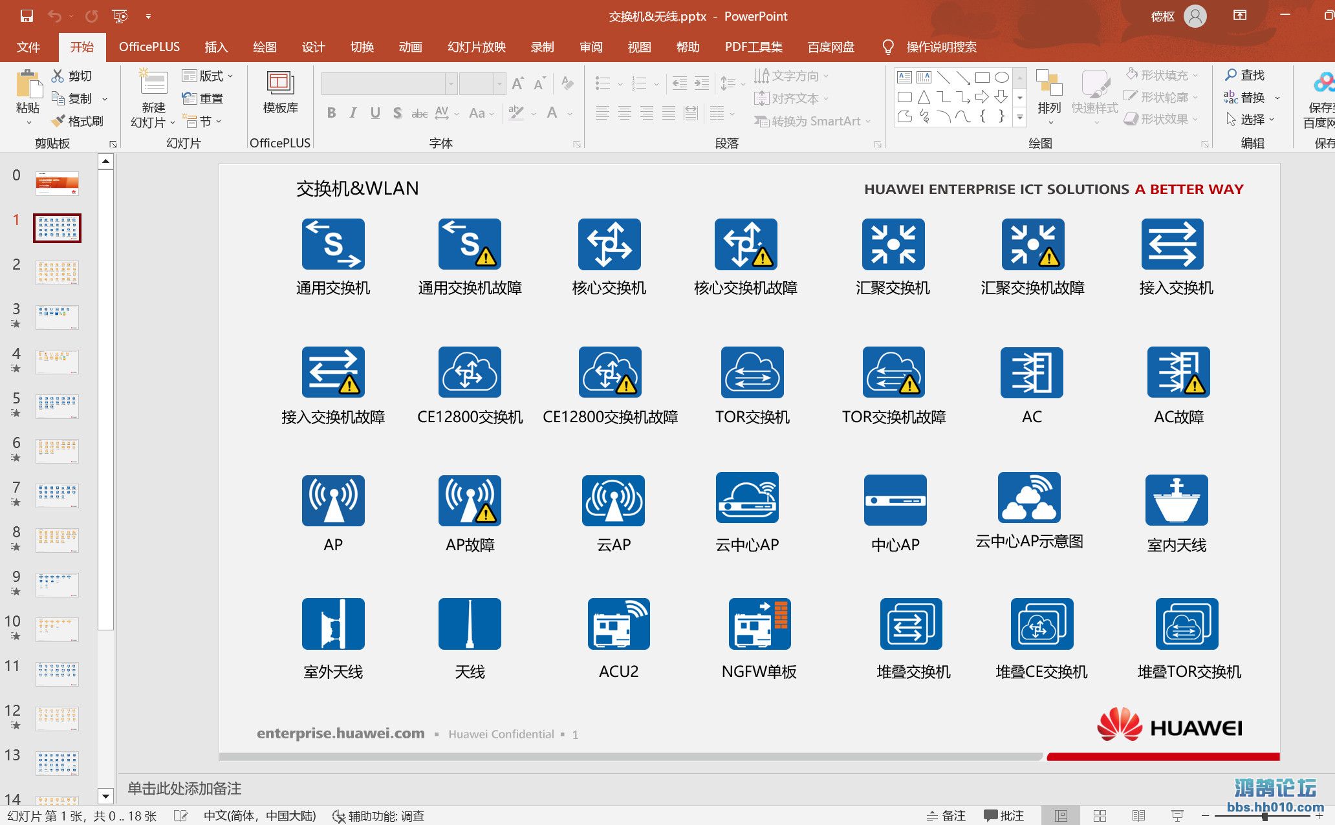Switch to Reading view in status bar

coord(1138,816)
